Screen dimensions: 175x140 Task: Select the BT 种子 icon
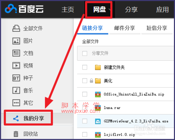coord(16,78)
